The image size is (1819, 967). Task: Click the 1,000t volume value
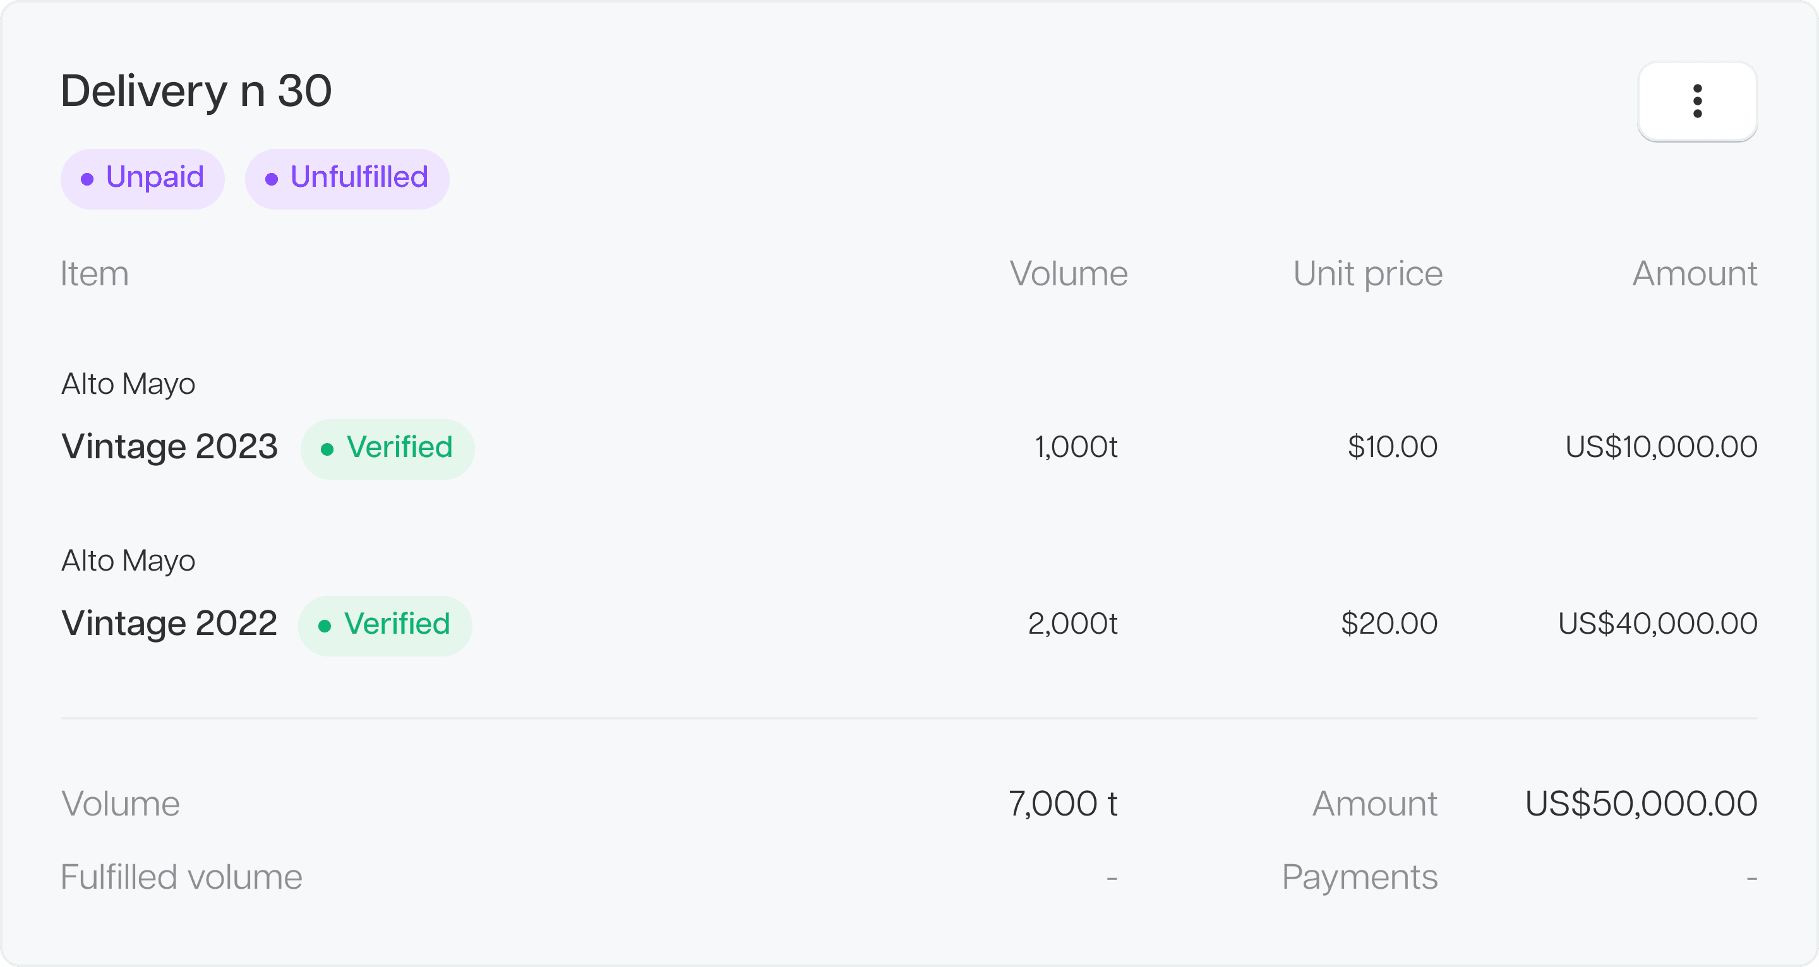pyautogui.click(x=1076, y=447)
